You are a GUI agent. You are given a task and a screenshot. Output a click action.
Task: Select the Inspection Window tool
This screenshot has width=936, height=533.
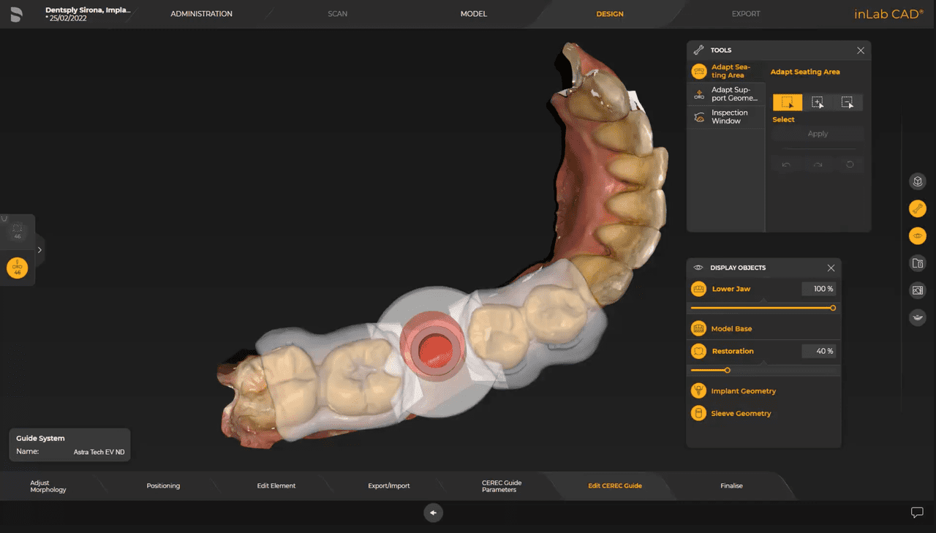pos(726,116)
